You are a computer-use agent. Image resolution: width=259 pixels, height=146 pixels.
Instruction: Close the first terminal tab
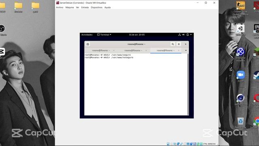pyautogui.click(x=114, y=50)
